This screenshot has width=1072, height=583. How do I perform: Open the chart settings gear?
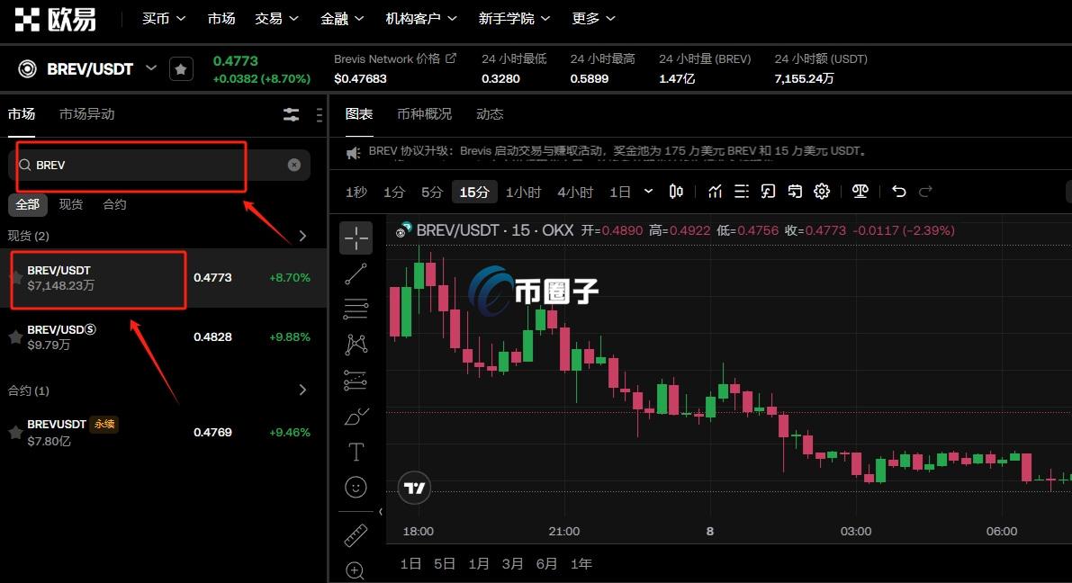click(x=821, y=191)
